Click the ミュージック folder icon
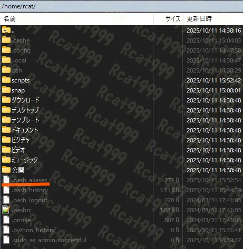This screenshot has height=249, width=243. tap(6, 160)
